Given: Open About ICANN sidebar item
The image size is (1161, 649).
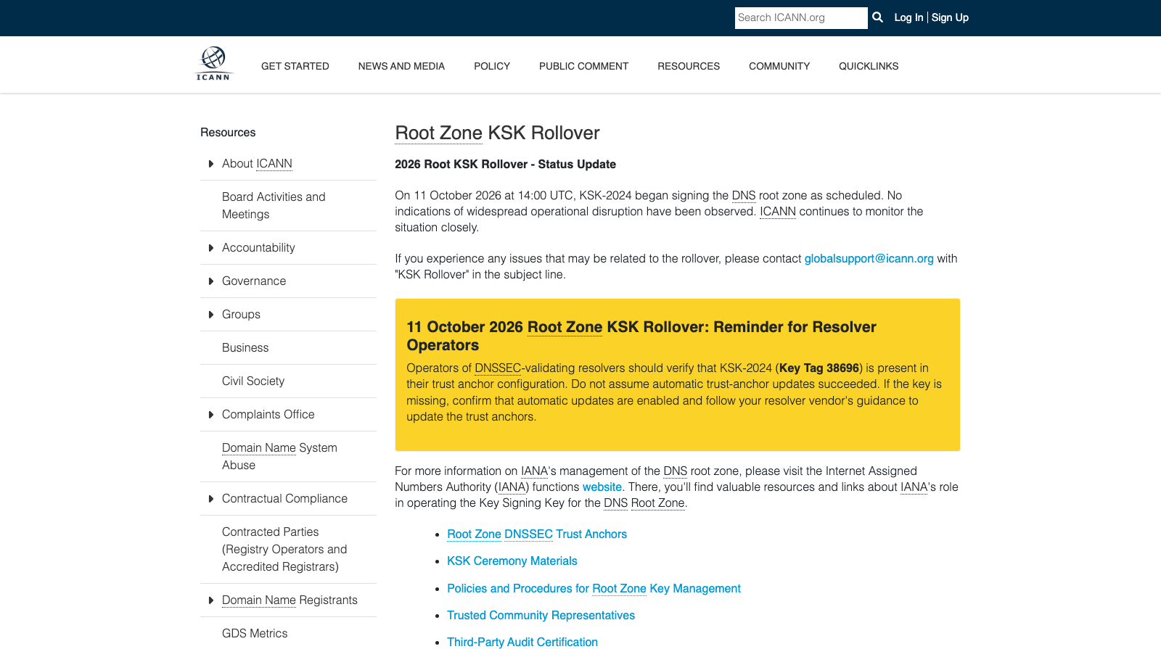Looking at the screenshot, I should pyautogui.click(x=257, y=164).
